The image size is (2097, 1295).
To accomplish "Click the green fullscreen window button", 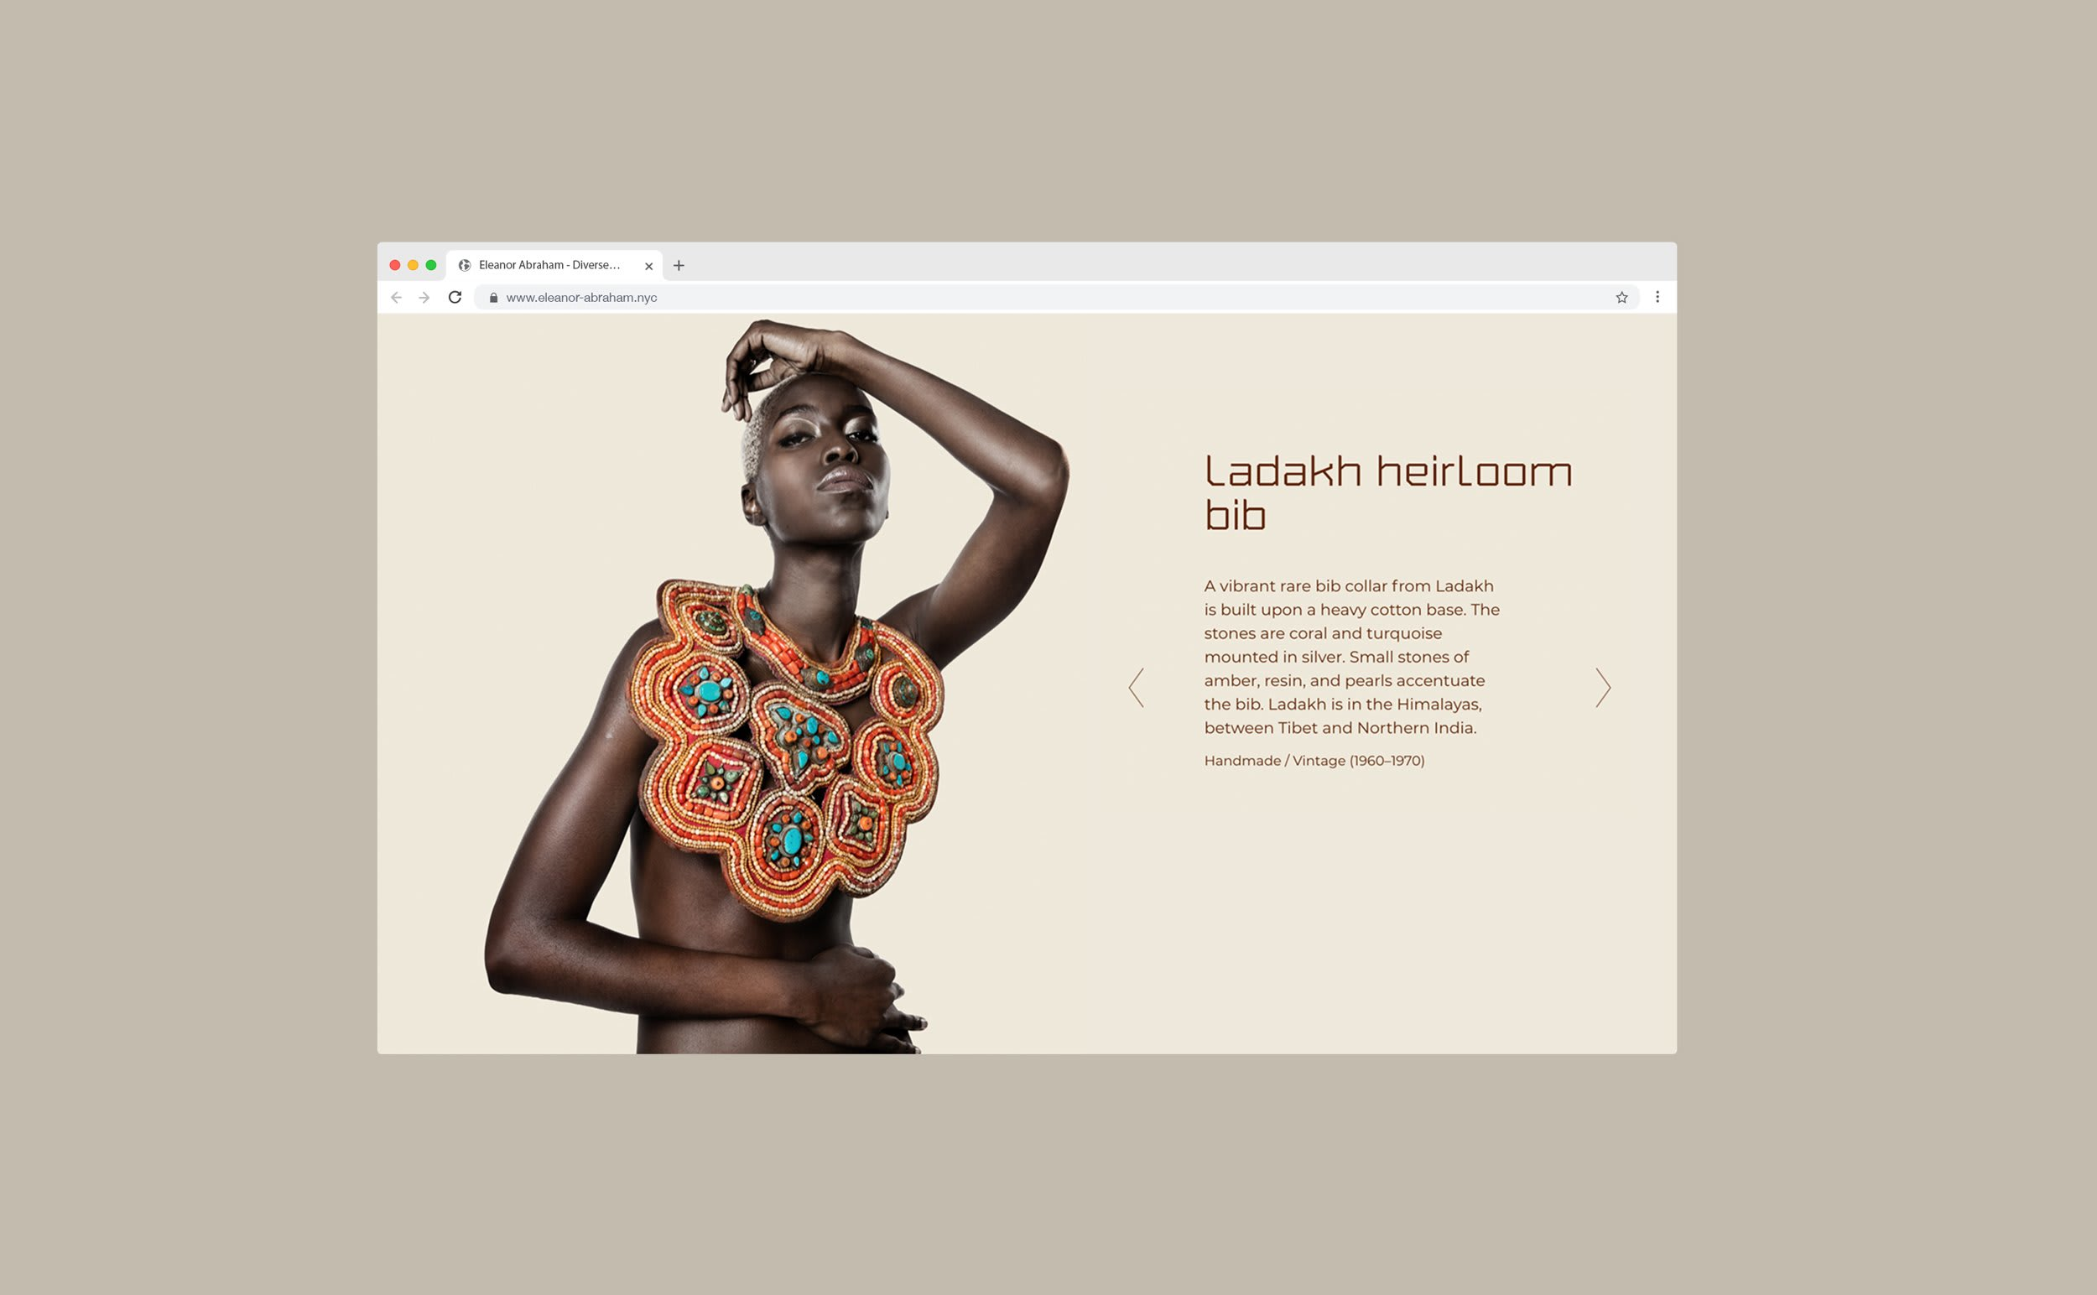I will pyautogui.click(x=431, y=266).
